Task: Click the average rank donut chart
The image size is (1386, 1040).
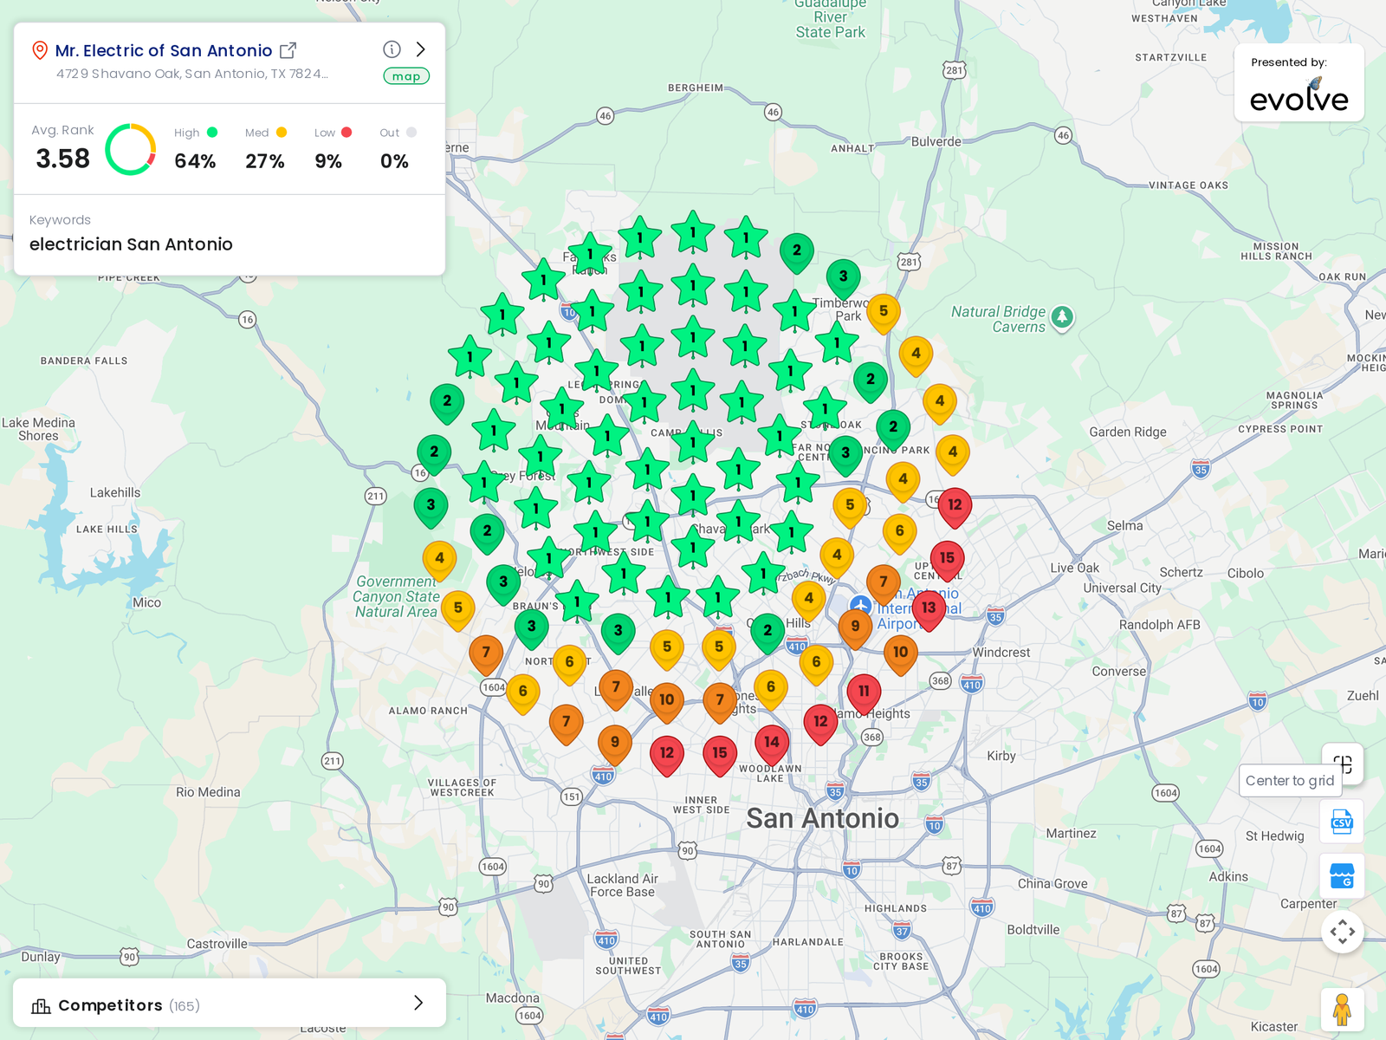Action: tap(131, 149)
